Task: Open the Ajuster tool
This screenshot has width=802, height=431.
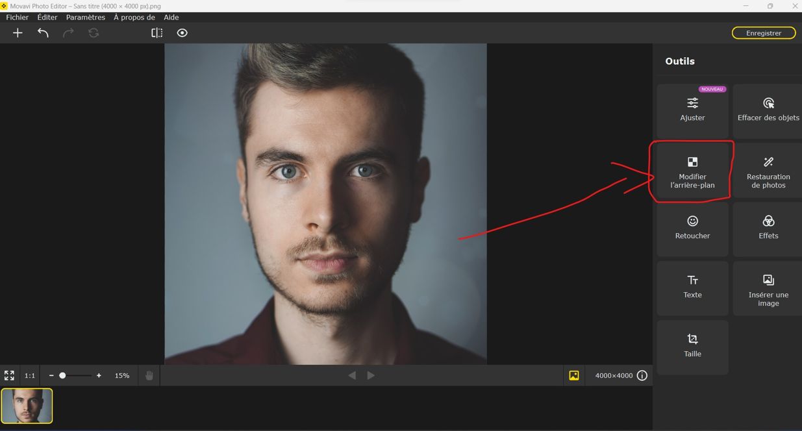Action: pyautogui.click(x=692, y=110)
